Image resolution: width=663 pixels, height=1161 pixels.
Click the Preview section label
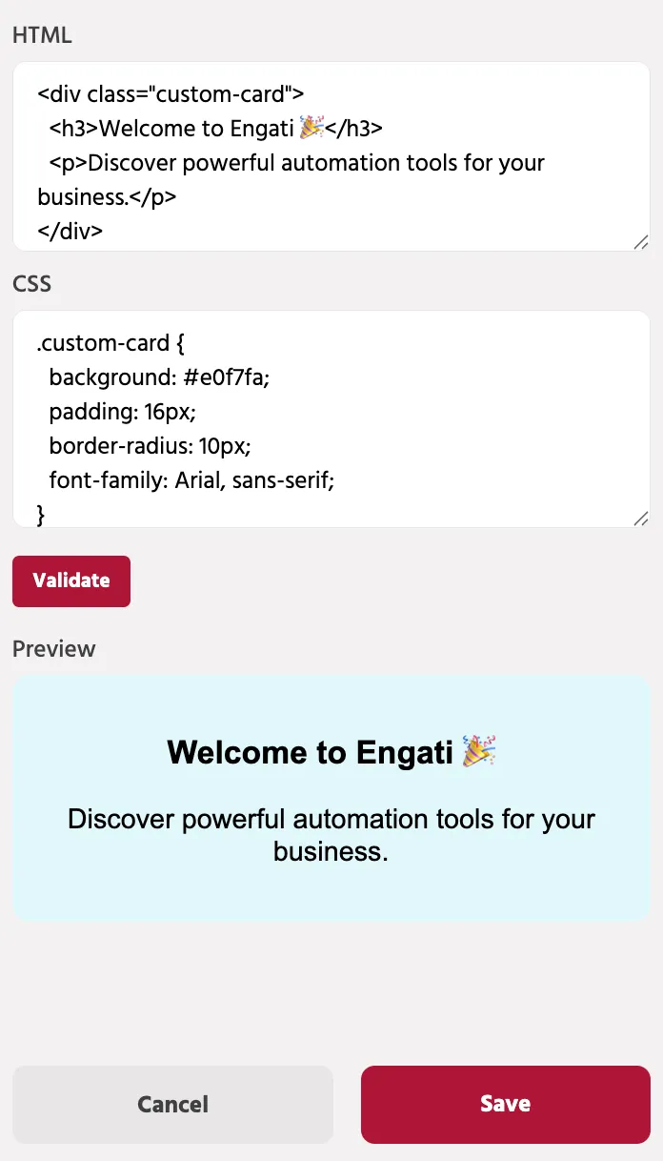point(54,649)
